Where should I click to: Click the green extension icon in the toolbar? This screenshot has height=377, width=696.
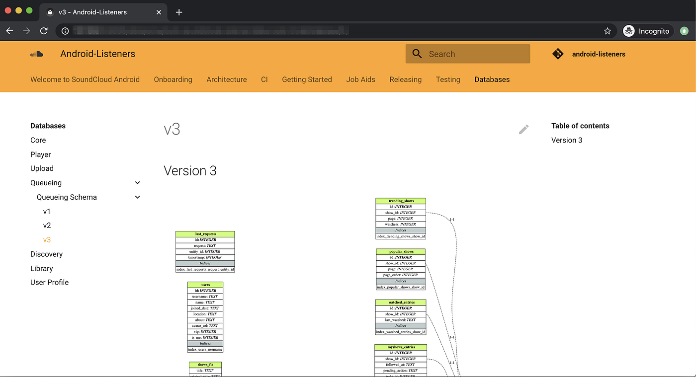684,31
